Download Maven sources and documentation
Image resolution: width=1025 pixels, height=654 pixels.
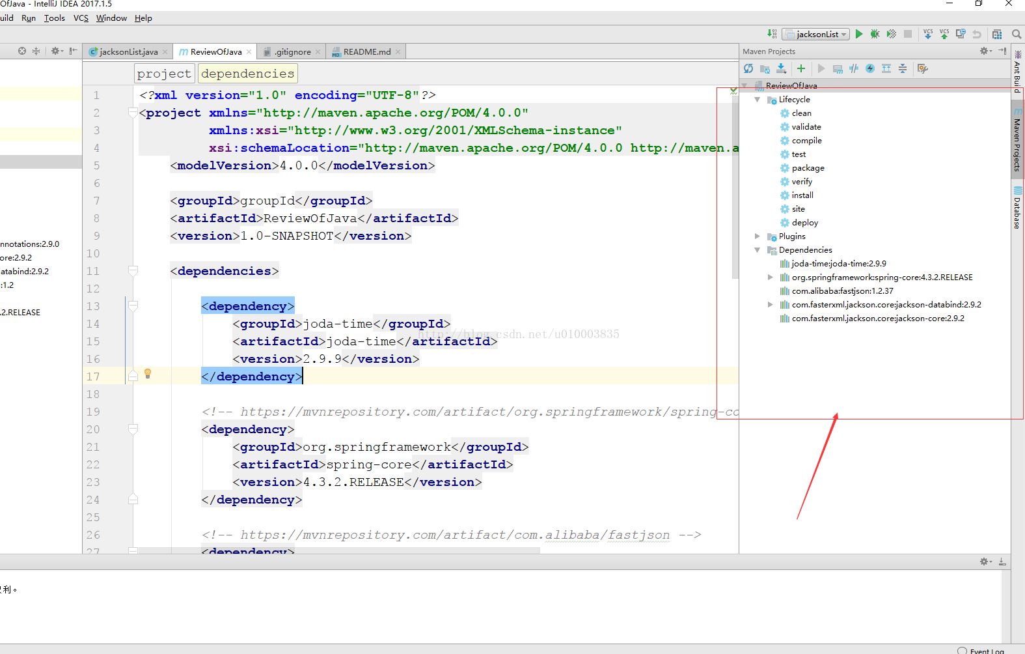781,68
